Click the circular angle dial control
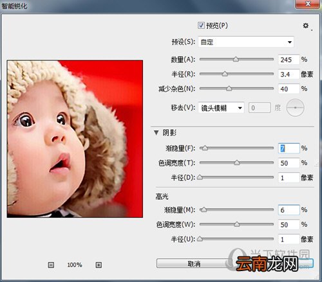322x282 pixels. click(x=296, y=108)
